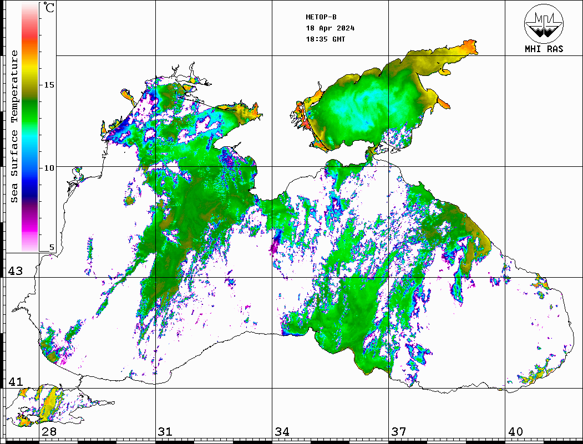
Task: Click the time 18:35 GMT
Action: (325, 39)
